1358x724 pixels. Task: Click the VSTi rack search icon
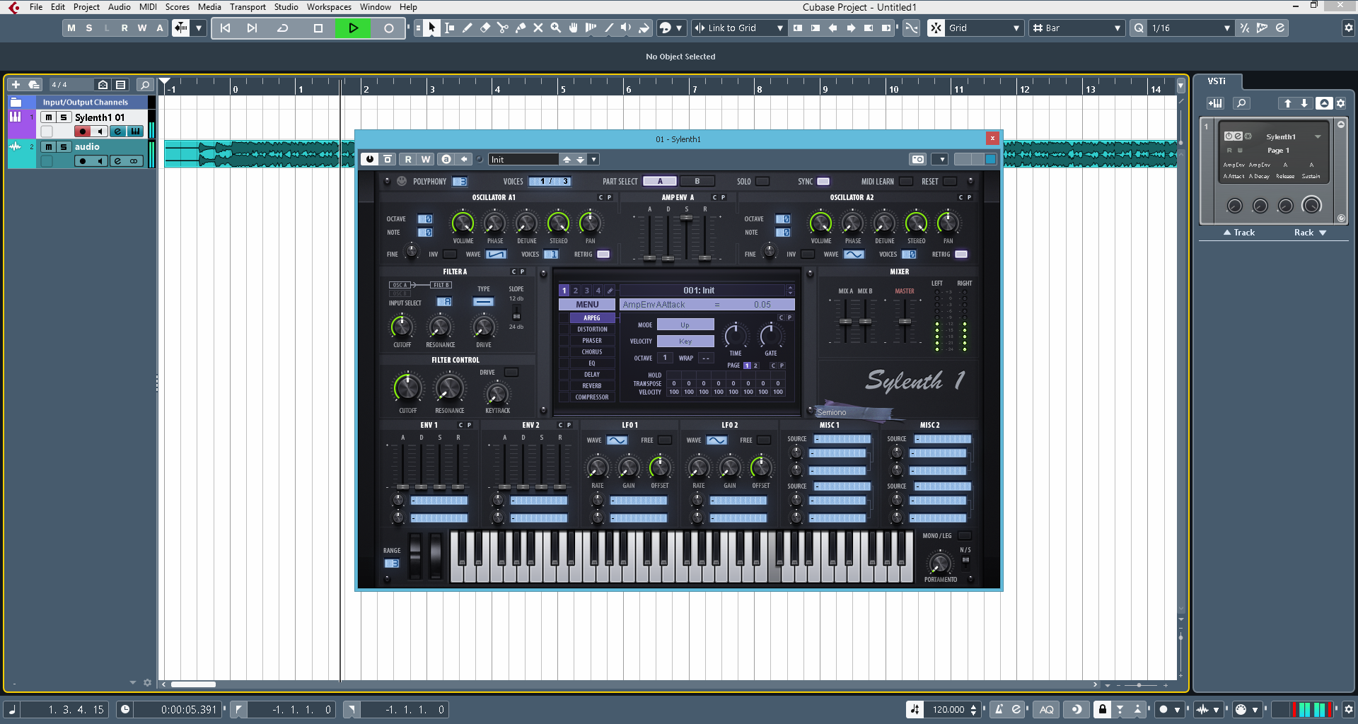[x=1241, y=103]
